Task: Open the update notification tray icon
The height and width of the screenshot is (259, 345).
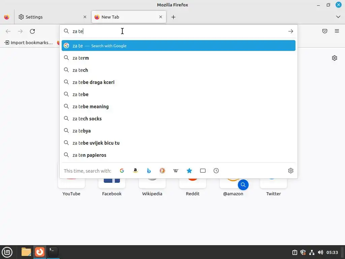Action: pos(294,252)
